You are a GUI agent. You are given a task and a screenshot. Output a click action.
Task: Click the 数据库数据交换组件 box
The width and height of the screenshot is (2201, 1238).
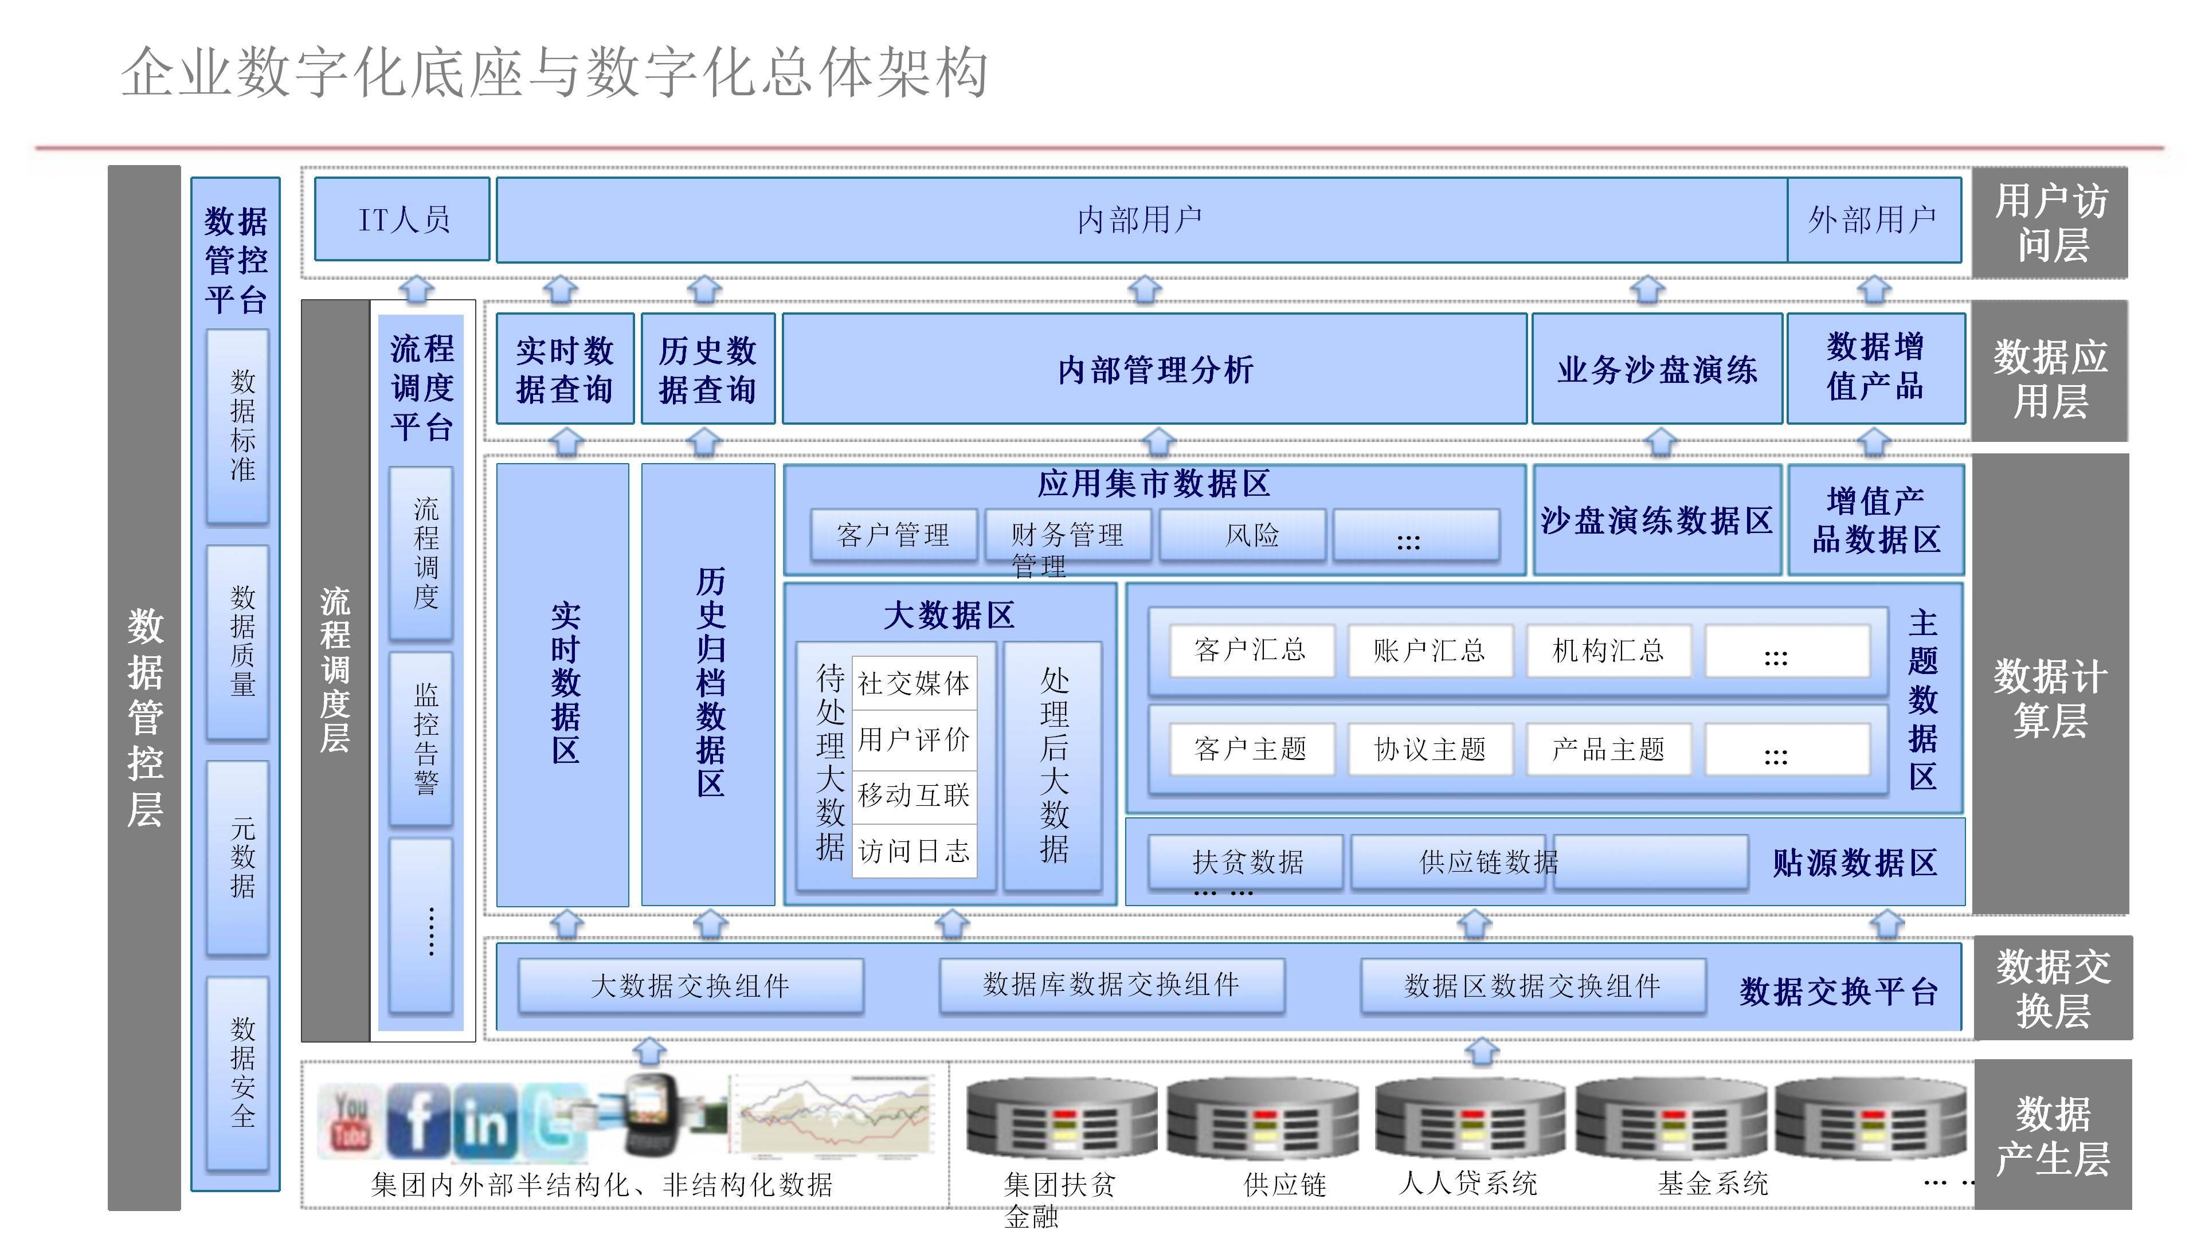tap(1111, 985)
